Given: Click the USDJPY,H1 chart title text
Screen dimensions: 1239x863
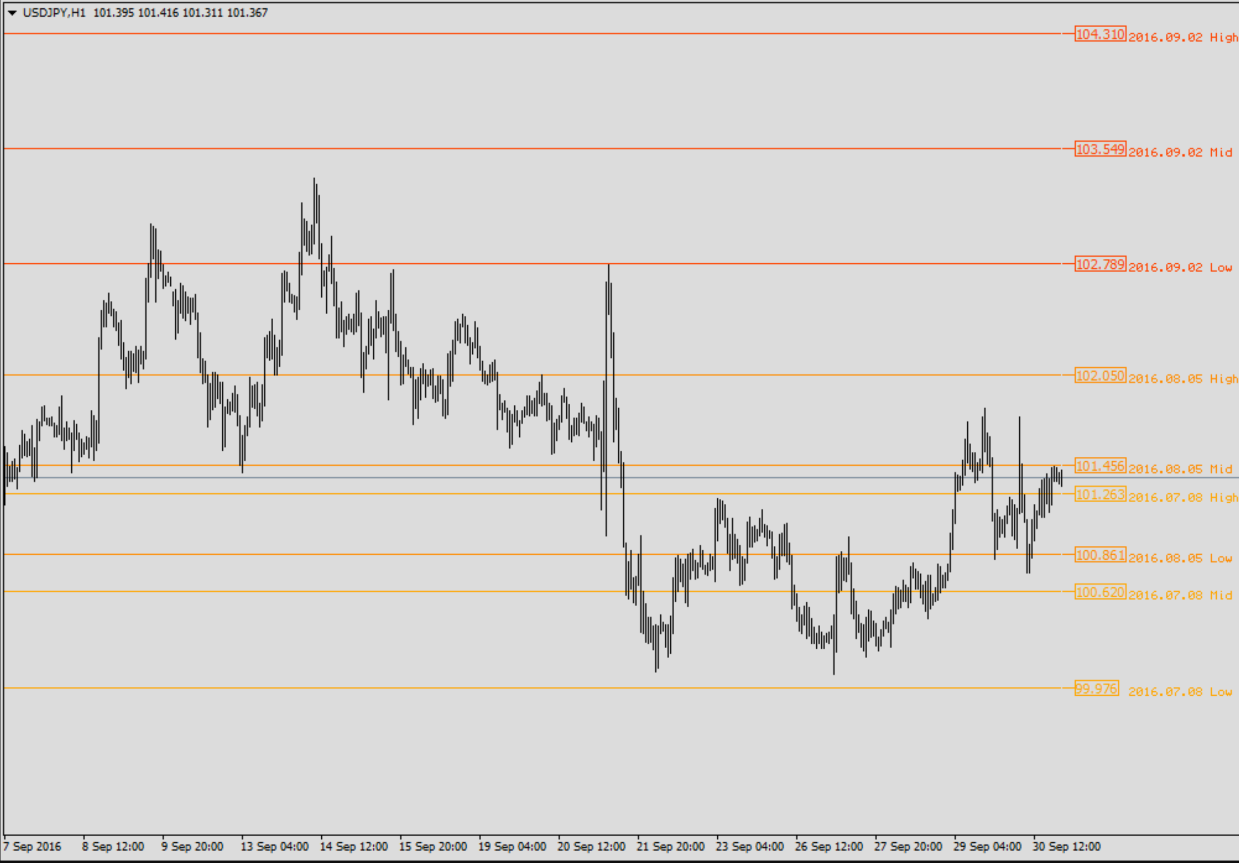Looking at the screenshot, I should click(54, 13).
